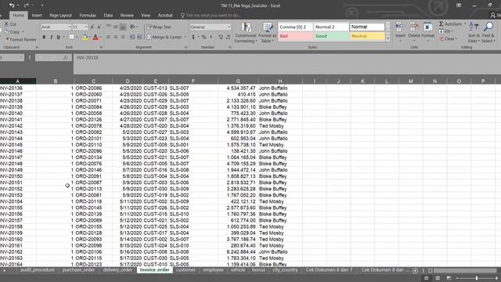Apply the Good cell style

tap(331, 36)
